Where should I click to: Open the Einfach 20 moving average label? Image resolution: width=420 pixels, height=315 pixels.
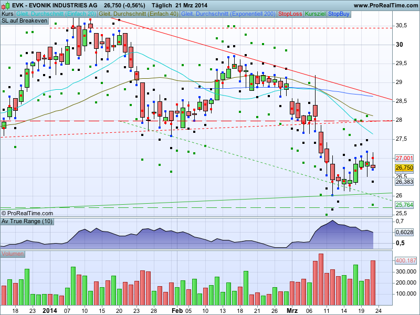tap(56, 14)
